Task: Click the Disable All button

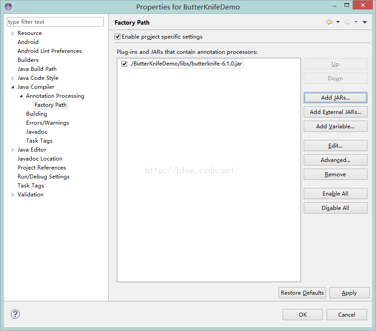Action: coord(336,208)
